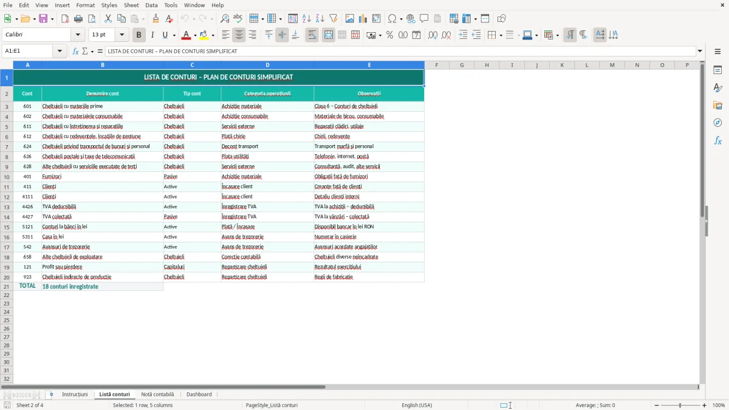This screenshot has width=729, height=410.
Task: Click the zoom slider handle
Action: click(x=680, y=405)
